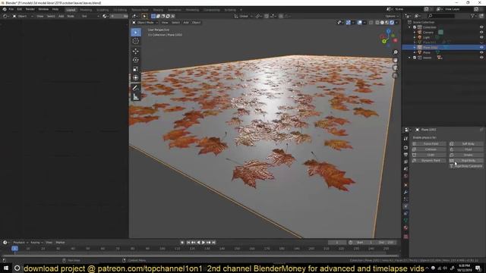Open the Object Mode dropdown in viewport
486x273 pixels.
click(x=145, y=22)
